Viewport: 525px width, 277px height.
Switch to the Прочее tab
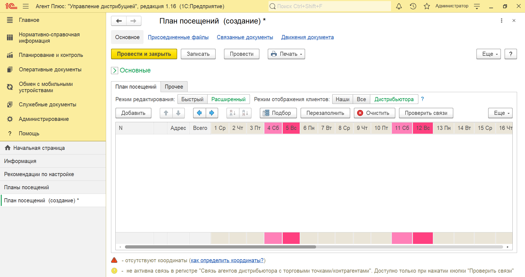(x=174, y=87)
